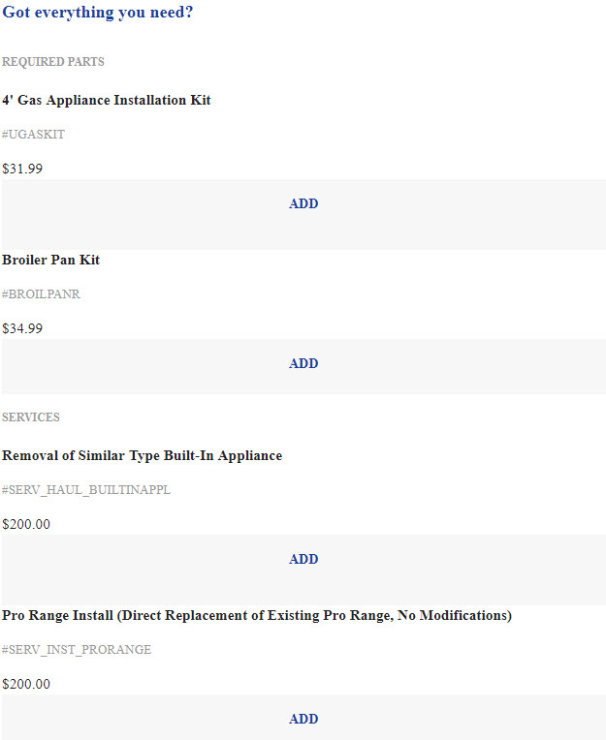
Task: Add the Pro Range Install service
Action: coord(303,720)
